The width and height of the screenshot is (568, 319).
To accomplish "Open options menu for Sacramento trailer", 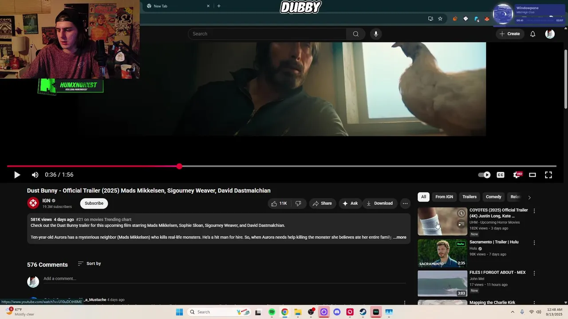I will pyautogui.click(x=534, y=243).
